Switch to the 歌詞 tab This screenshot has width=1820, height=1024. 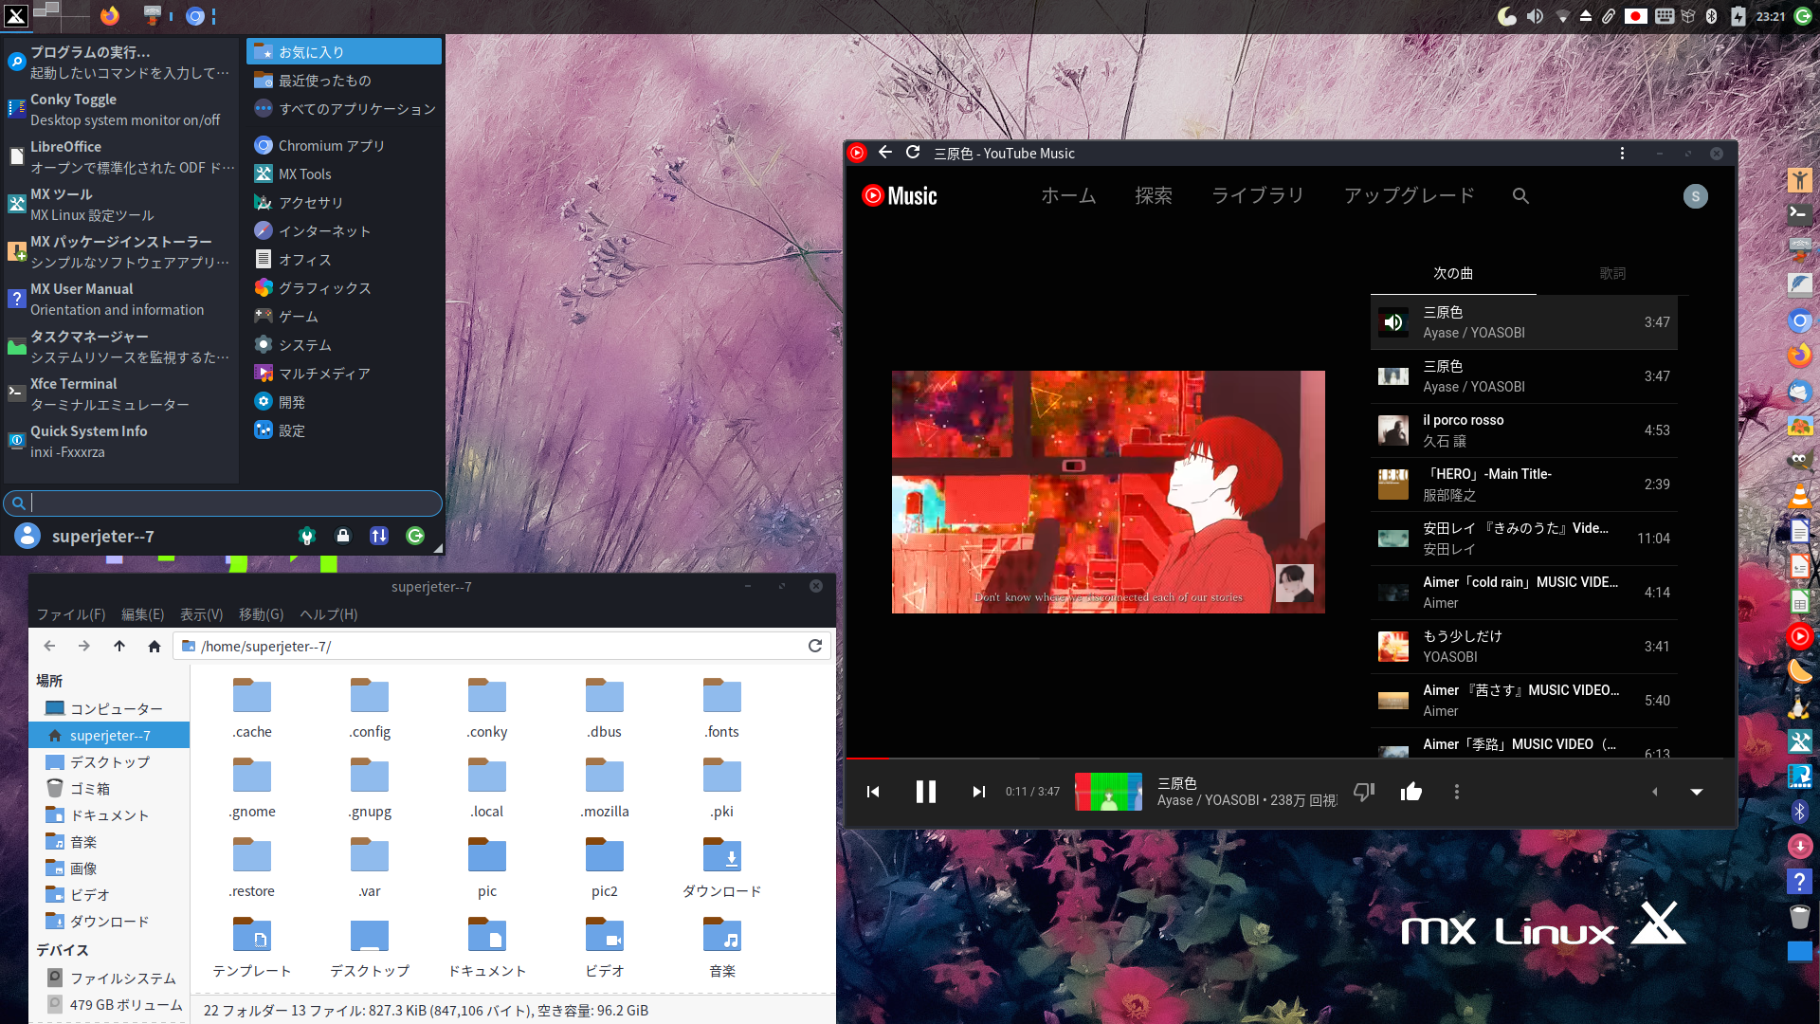[x=1612, y=273]
